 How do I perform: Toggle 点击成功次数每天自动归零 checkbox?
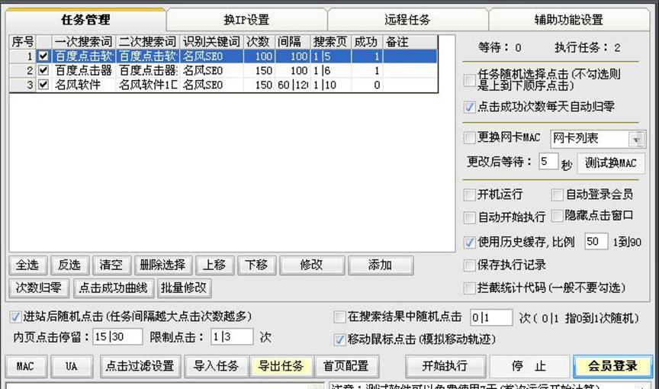click(x=469, y=107)
